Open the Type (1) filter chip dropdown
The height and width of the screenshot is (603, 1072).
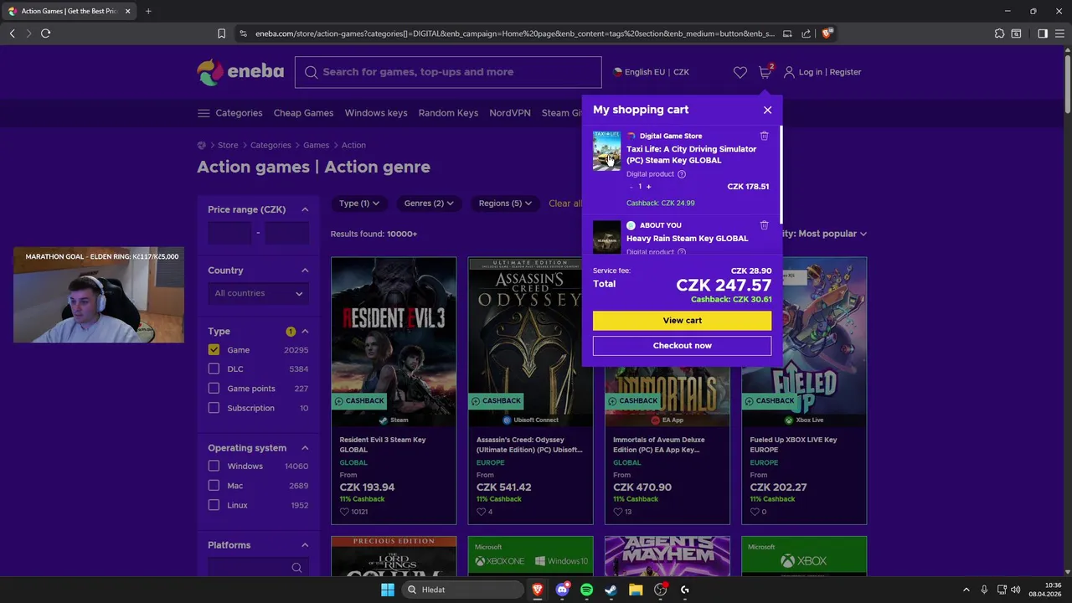[x=359, y=204]
